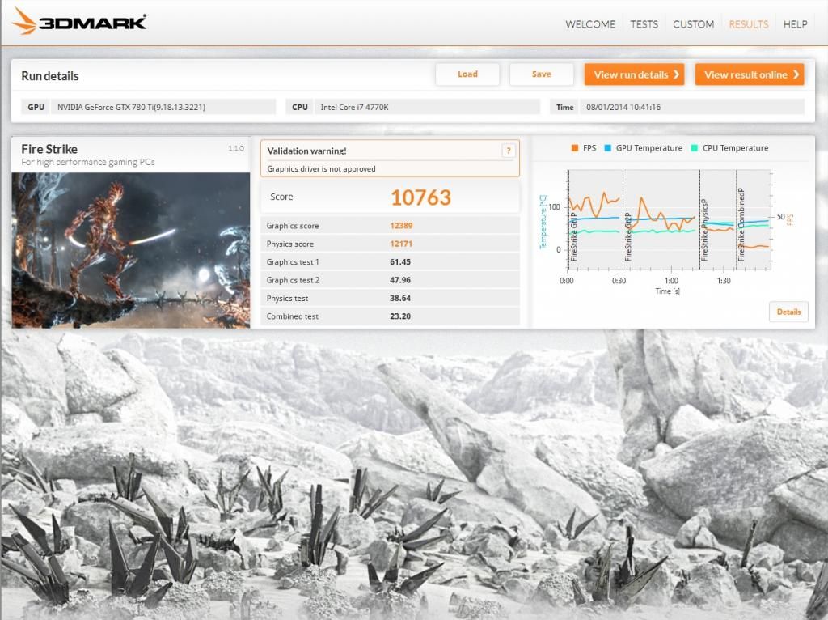Click 'Graphics driver is not approved' message

point(321,168)
